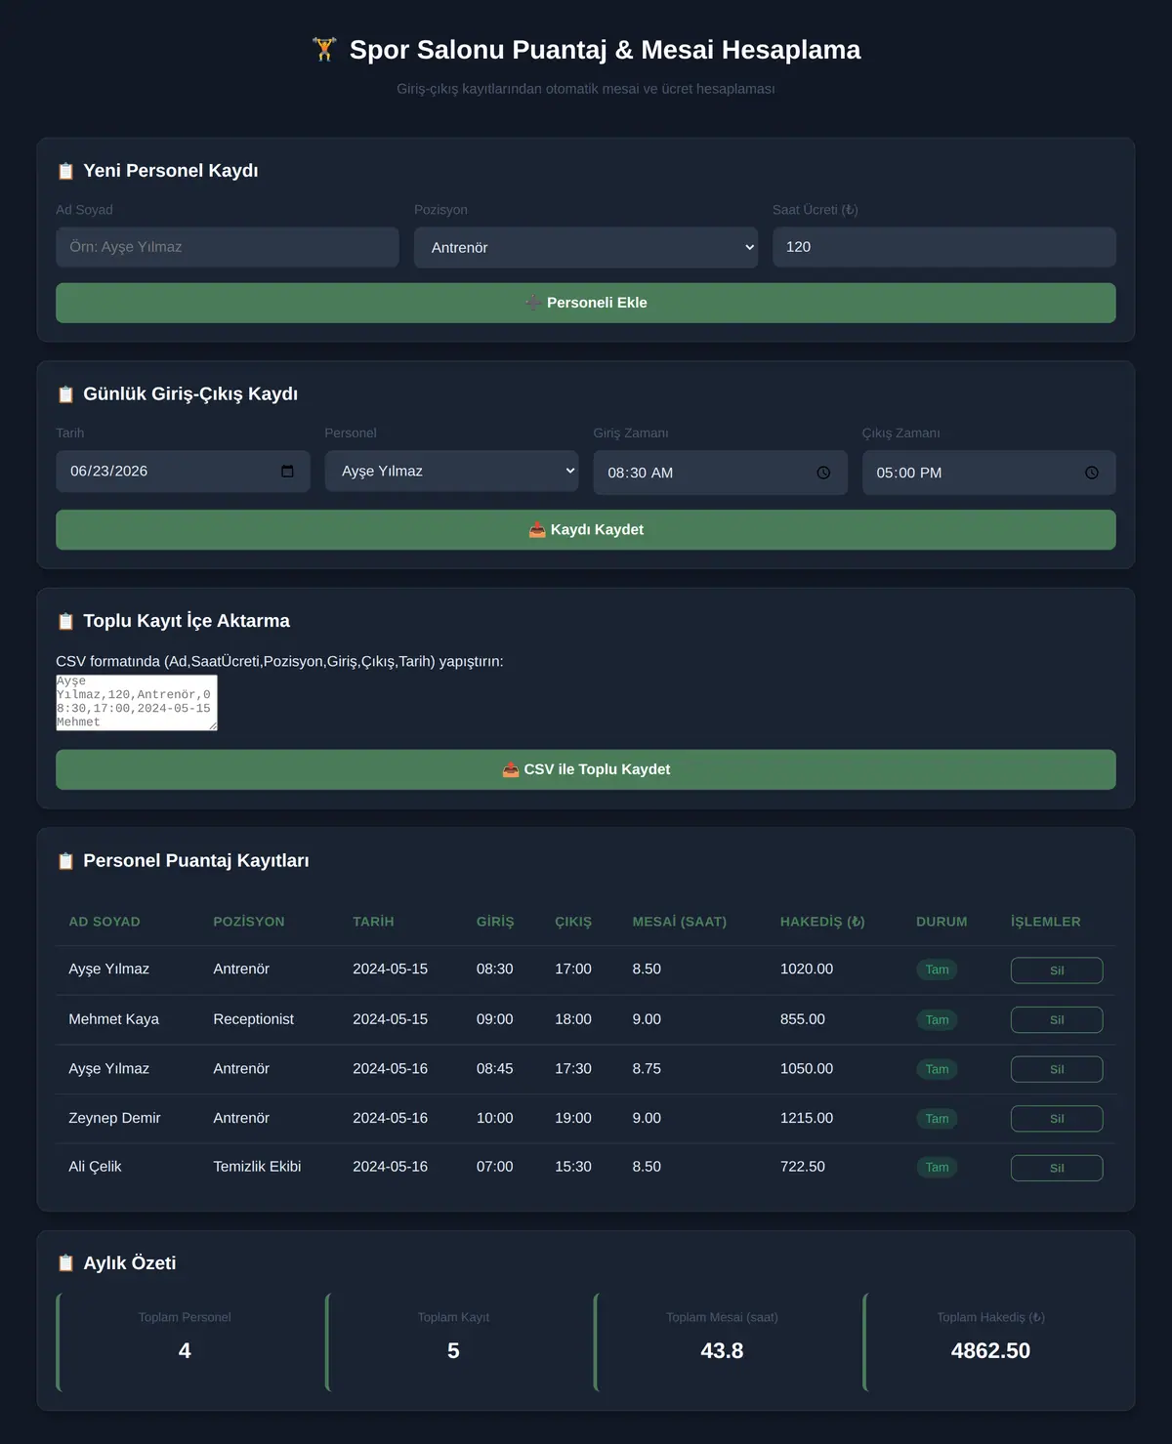Screen dimensions: 1172x1444
Task: Click the Saat Ücreti field showing 120
Action: [944, 247]
